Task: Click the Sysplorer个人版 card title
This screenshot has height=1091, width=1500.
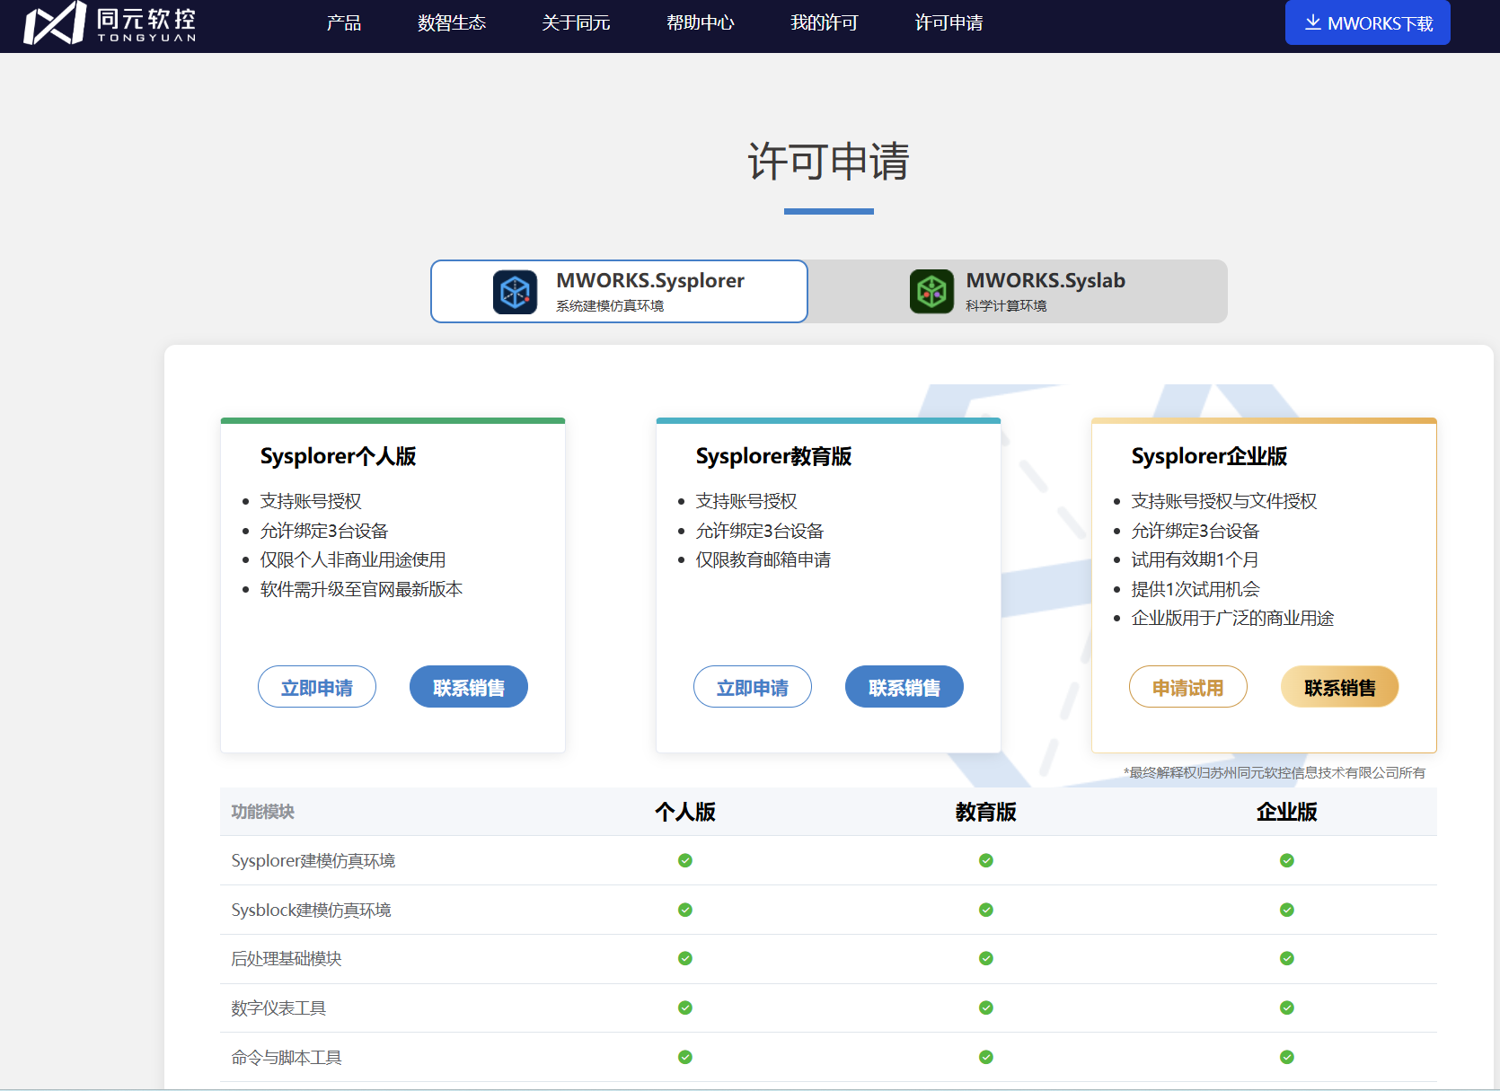Action: pos(339,456)
